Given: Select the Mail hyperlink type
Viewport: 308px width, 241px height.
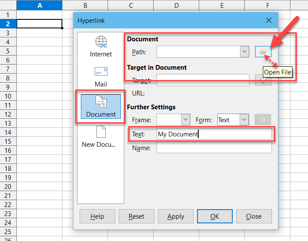Looking at the screenshot, I should [x=101, y=77].
